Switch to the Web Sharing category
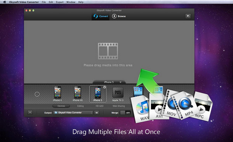This screenshot has width=233, height=142. (118, 106)
